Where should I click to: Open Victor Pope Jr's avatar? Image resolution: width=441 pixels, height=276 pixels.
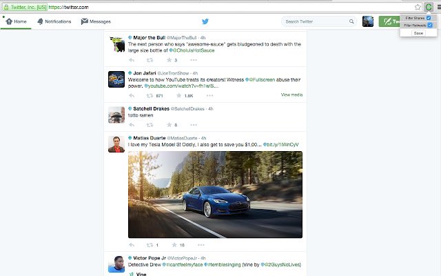tap(116, 264)
